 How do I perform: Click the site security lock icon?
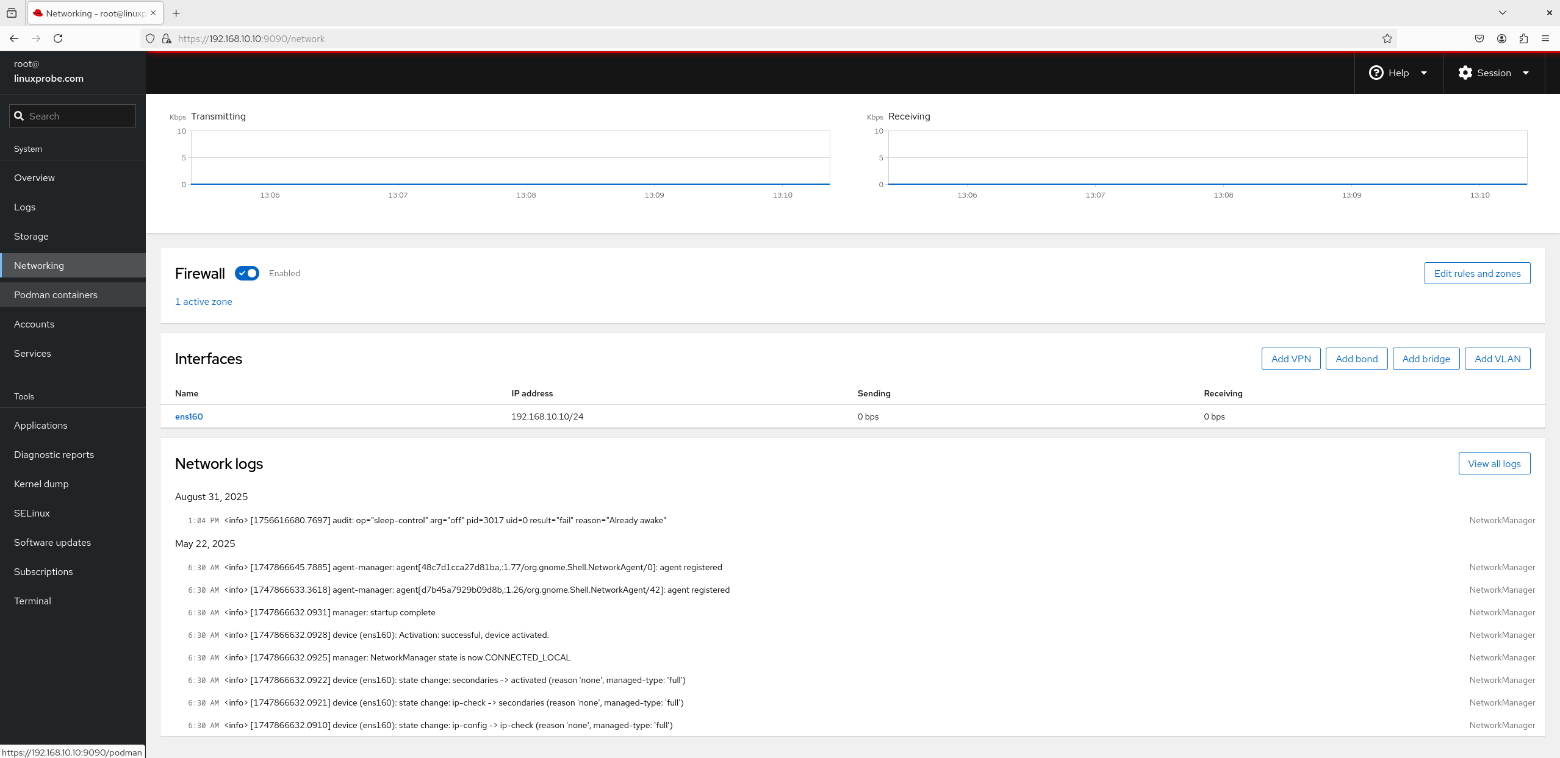[x=167, y=38]
